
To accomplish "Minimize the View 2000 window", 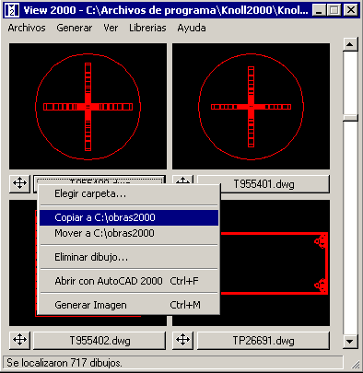I will click(320, 10).
